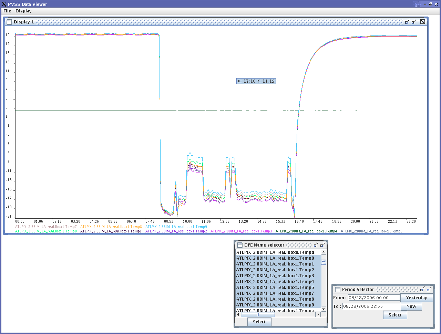Maximize the Period Selector panel
The height and width of the screenshot is (334, 441).
pos(429,289)
